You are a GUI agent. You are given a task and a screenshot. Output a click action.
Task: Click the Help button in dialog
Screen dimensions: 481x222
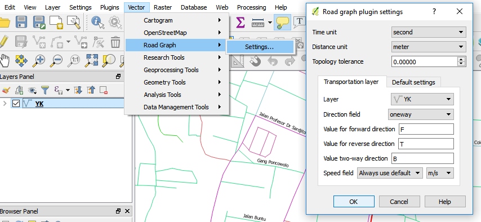tap(445, 202)
